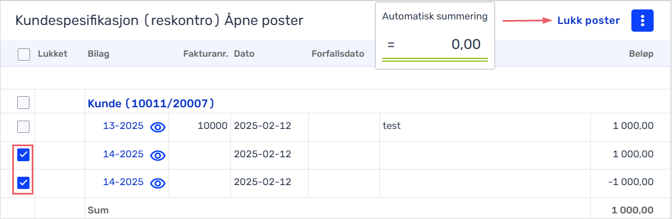Open the three-dot more options menu

[643, 21]
